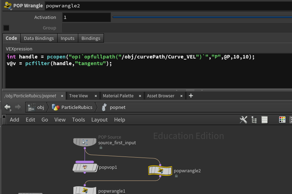292x194 pixels.
Task: Switch to the Data Bindings tab
Action: click(x=39, y=38)
